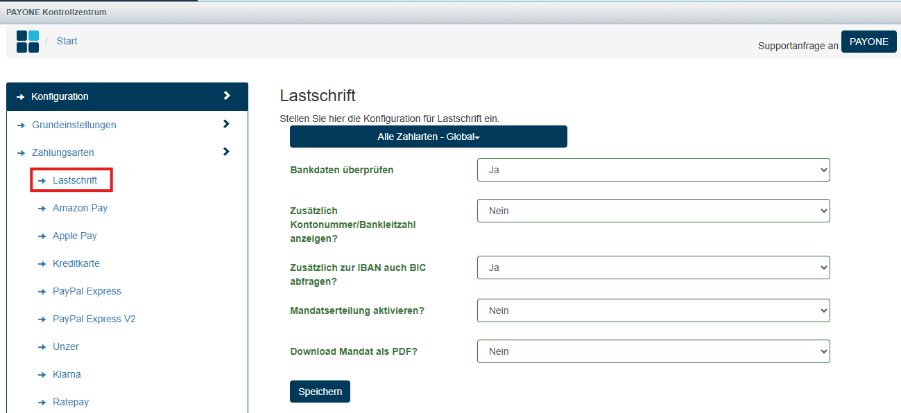Click the arrow icon beside Unzer
The height and width of the screenshot is (413, 901).
click(42, 347)
